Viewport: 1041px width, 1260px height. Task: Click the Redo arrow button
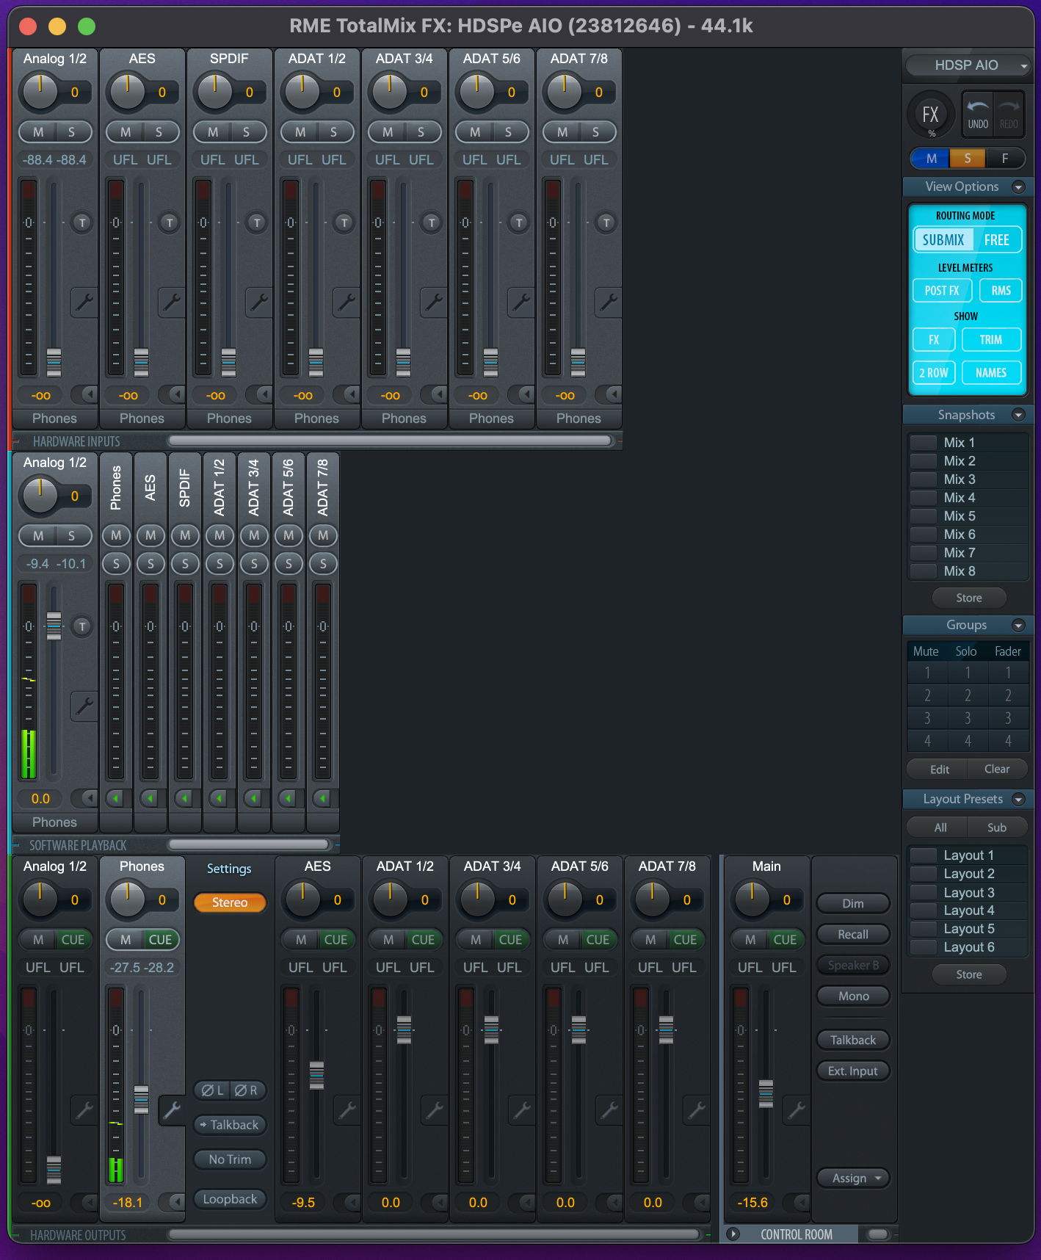[1009, 114]
